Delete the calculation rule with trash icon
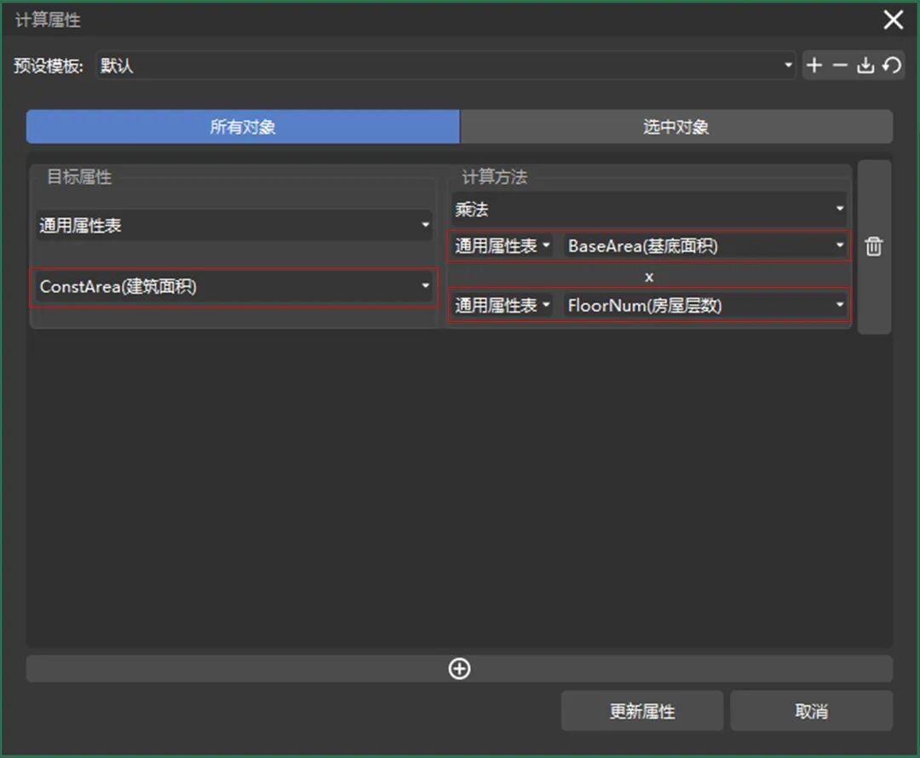 click(874, 247)
